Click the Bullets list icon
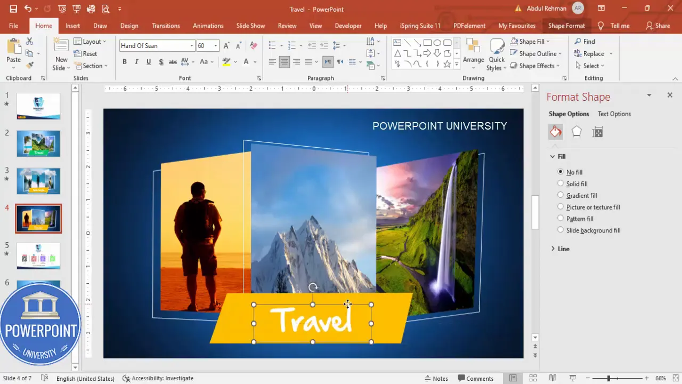The height and width of the screenshot is (384, 682). click(x=272, y=45)
